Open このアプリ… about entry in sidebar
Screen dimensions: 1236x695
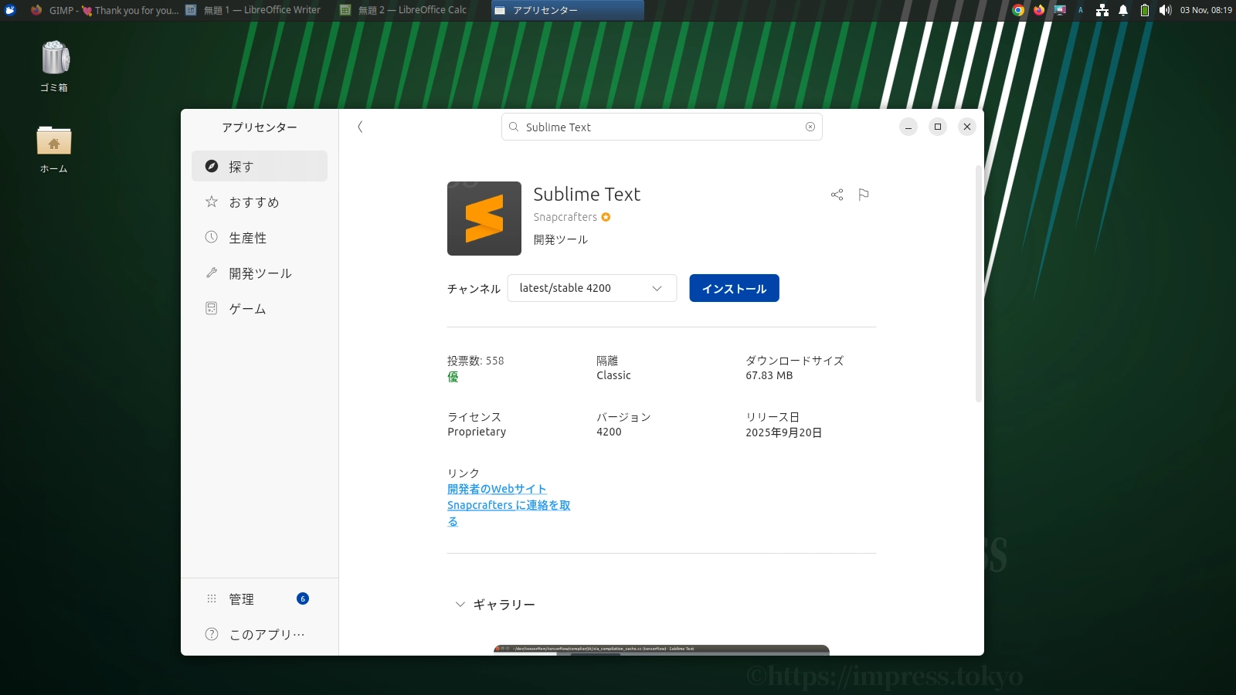(260, 634)
